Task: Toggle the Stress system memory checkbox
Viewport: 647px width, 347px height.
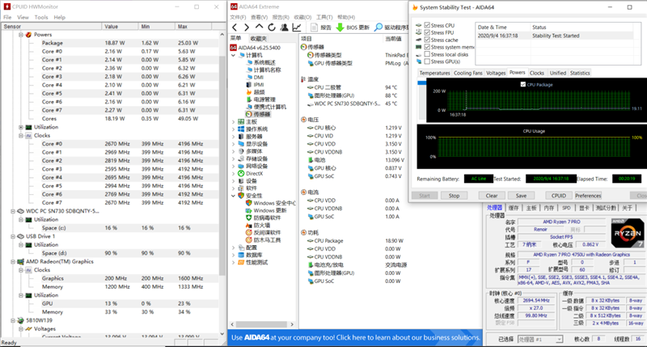Action: (x=427, y=47)
